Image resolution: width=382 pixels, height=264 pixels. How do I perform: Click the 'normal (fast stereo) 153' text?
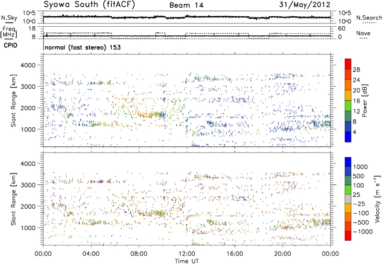point(83,47)
